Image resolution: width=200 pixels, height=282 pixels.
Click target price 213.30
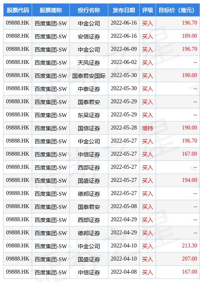[x=189, y=245]
